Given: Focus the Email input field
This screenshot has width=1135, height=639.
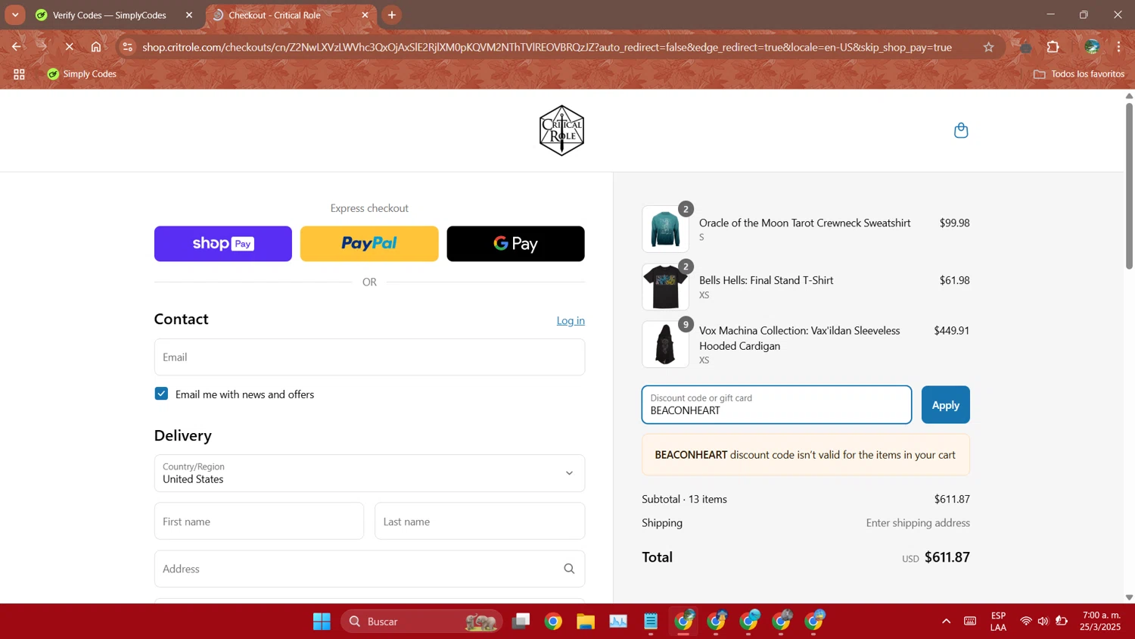Looking at the screenshot, I should (x=369, y=357).
